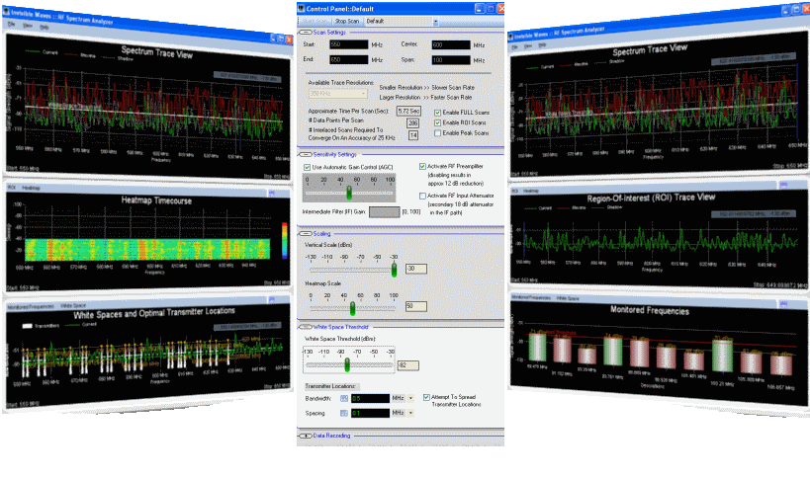Viewport: 810px width, 478px height.
Task: Click the White Space Threshold value box
Action: click(408, 365)
